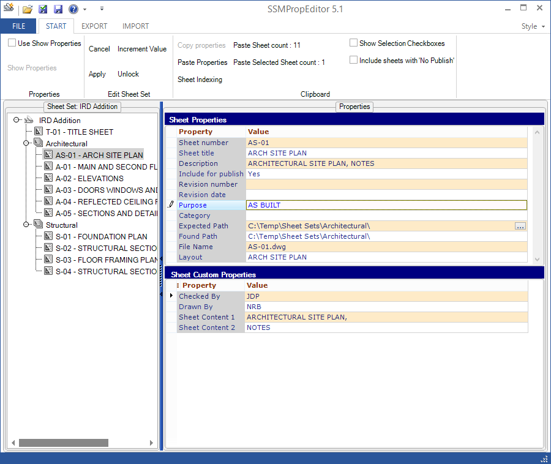
Task: Click the Sheet Content 2 value NOTES
Action: click(x=386, y=327)
